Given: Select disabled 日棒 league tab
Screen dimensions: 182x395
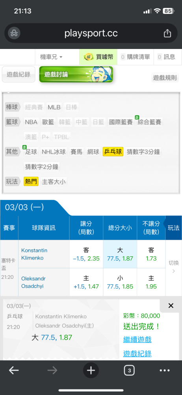Looking at the screenshot, I should tap(71, 107).
